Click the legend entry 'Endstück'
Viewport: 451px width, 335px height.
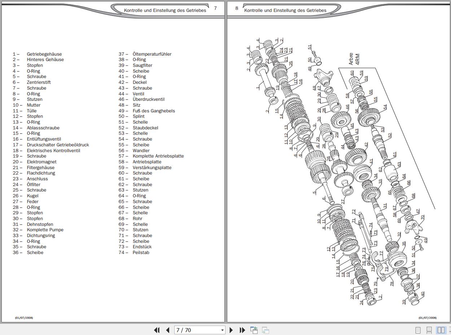click(142, 247)
